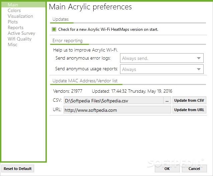
Task: Open the Wifi Quality preferences
Action: coord(19,39)
